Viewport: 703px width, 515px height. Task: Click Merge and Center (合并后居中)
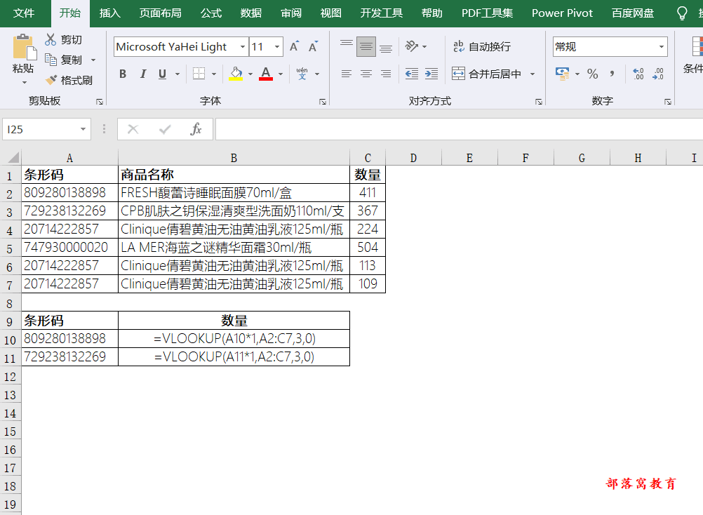(x=486, y=74)
